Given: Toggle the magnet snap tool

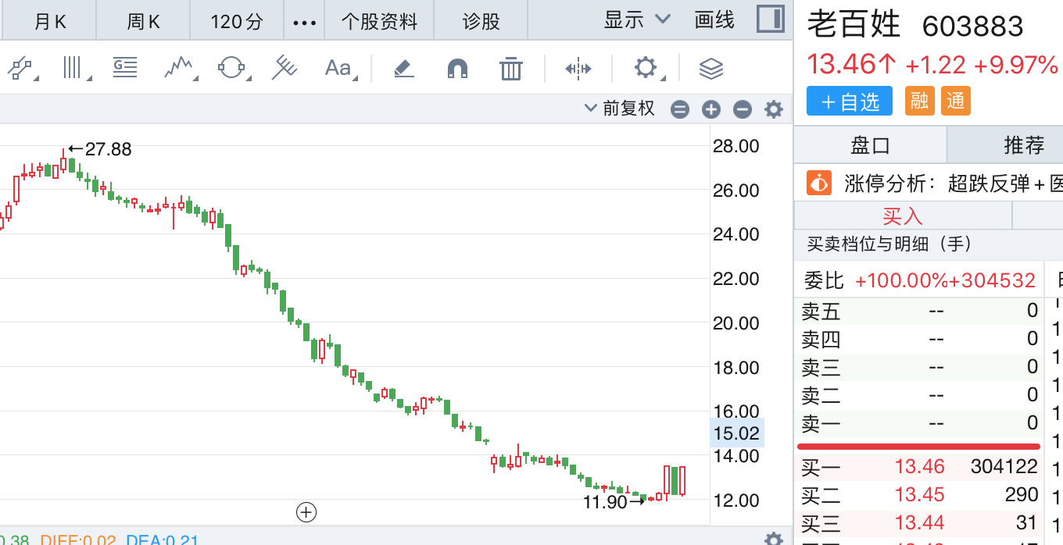Looking at the screenshot, I should point(457,69).
